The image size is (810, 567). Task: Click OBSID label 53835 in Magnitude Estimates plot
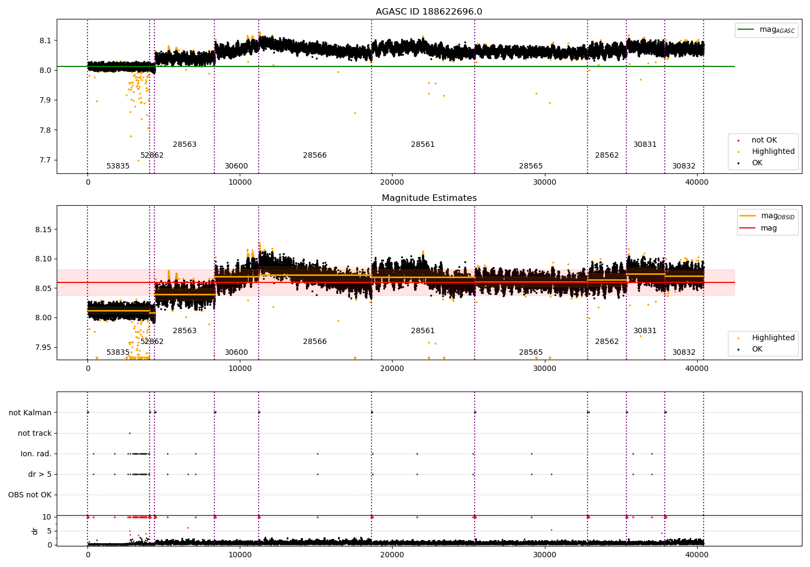(118, 353)
